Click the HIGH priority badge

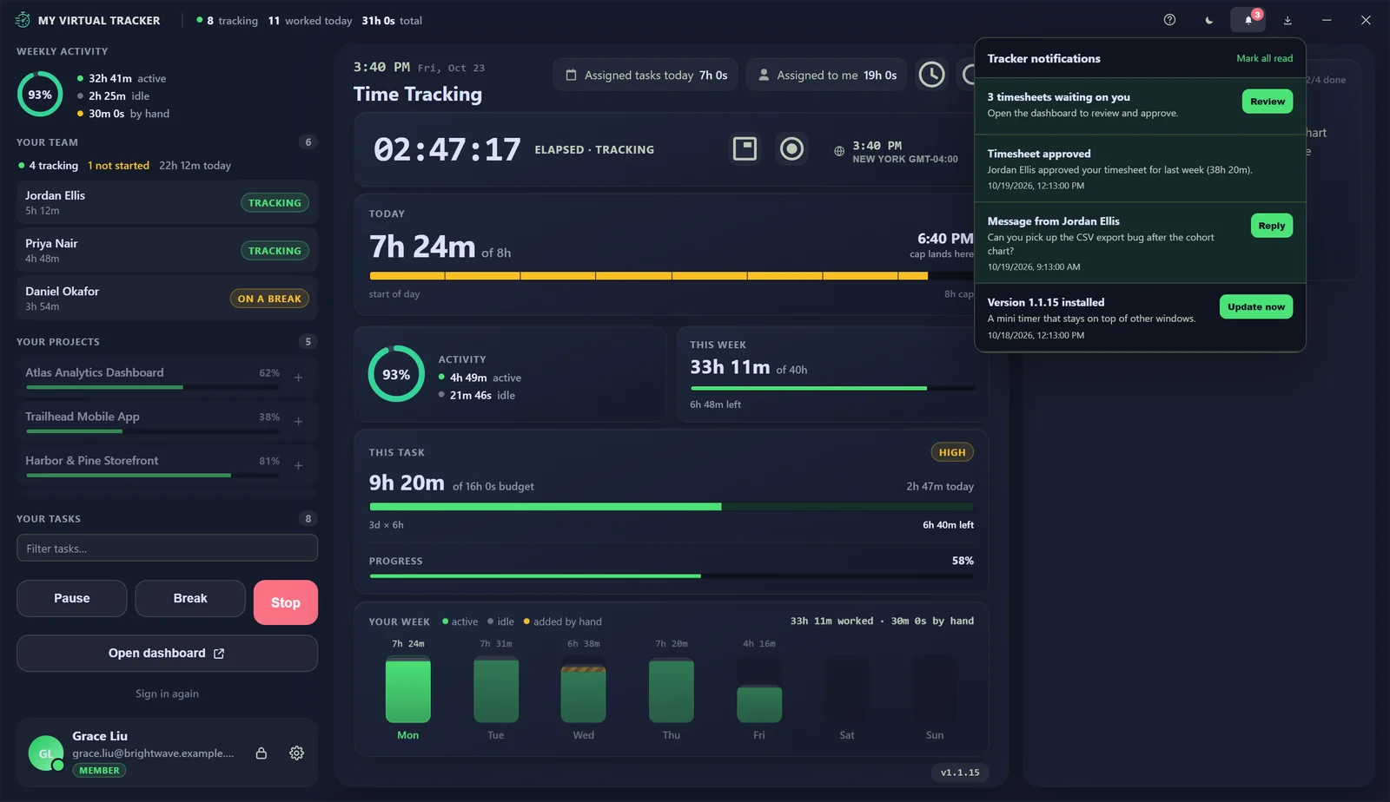point(952,452)
